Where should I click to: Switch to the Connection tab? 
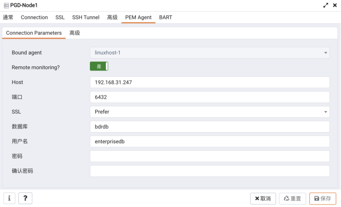[x=34, y=18]
